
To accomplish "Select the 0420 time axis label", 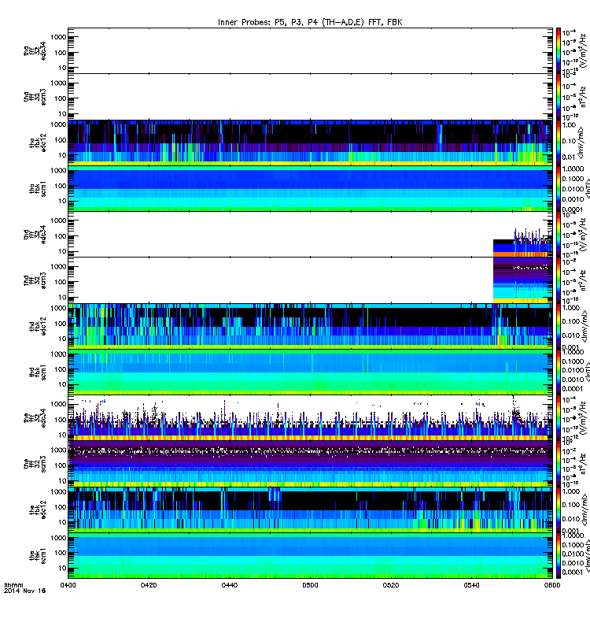I will [x=149, y=585].
